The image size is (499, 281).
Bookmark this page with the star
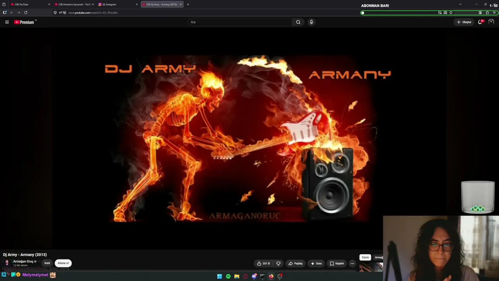[x=451, y=12]
